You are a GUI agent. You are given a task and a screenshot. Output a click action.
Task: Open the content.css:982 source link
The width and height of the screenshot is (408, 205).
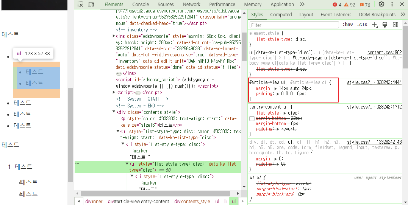pos(385,53)
